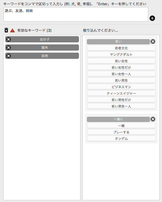The image size is (162, 202).
Task: Select the 若者文化 suggestion
Action: pos(121,48)
